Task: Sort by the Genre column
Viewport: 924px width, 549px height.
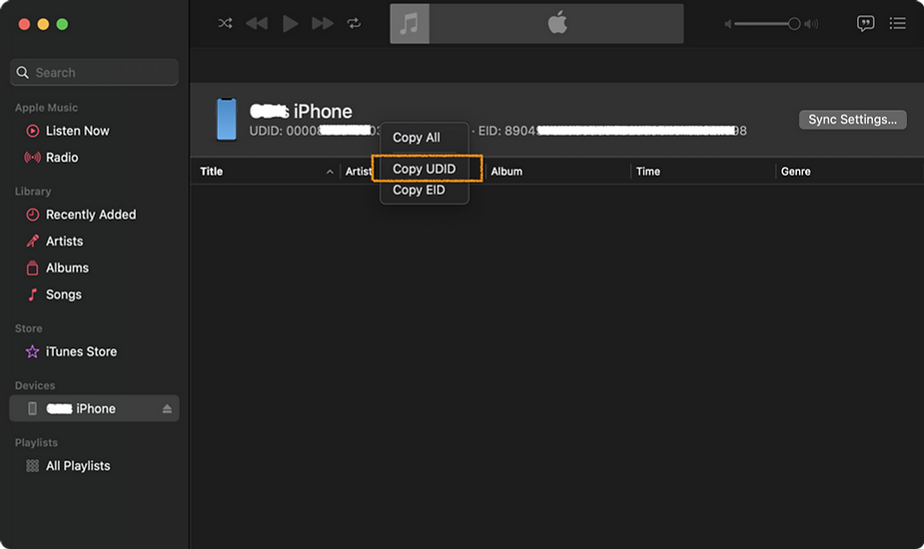Action: click(796, 172)
